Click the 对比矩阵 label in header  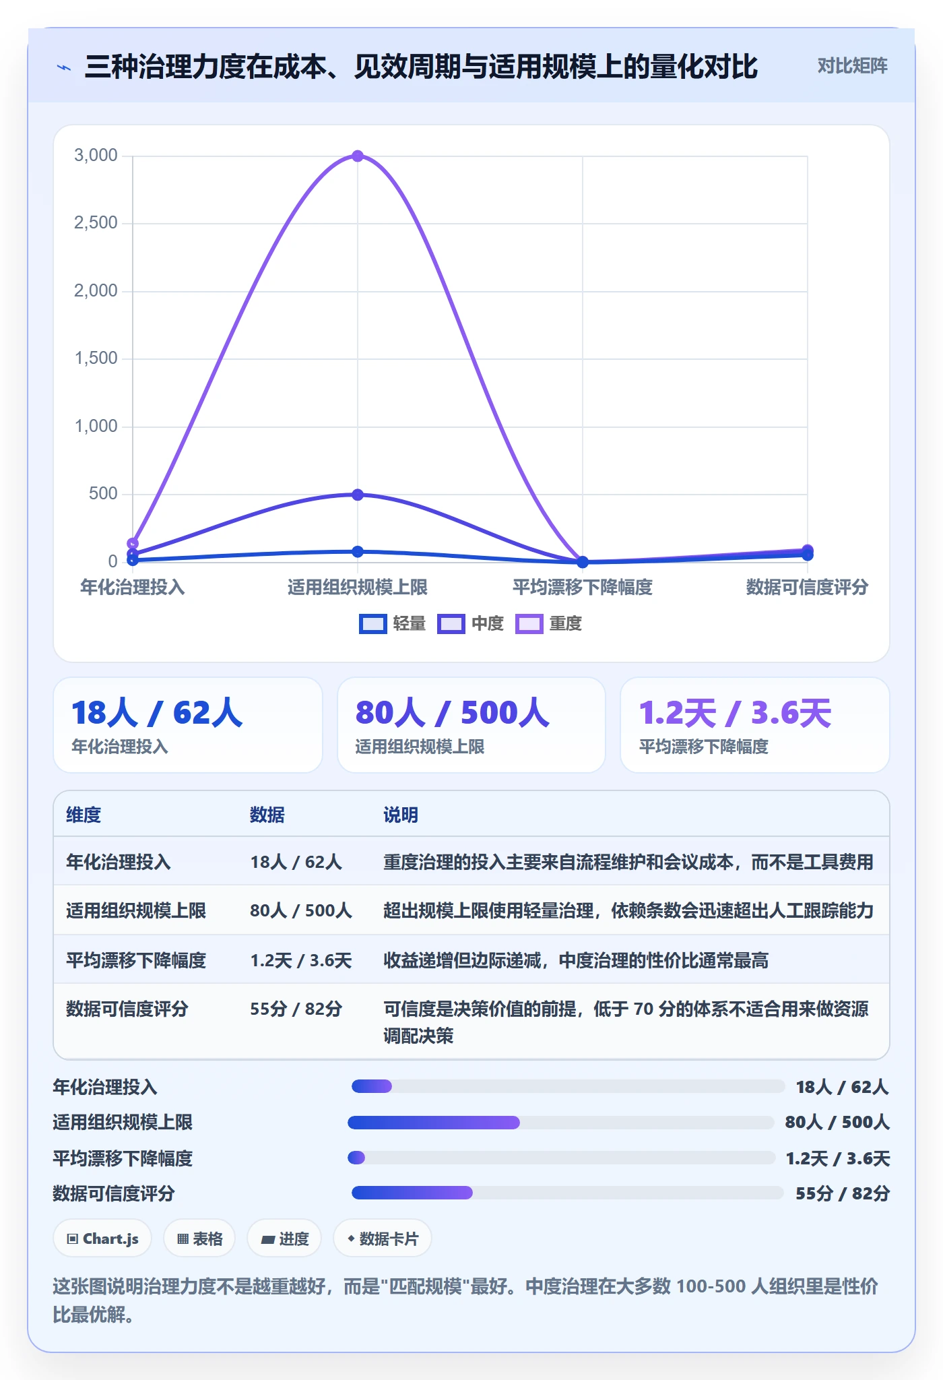click(x=852, y=66)
